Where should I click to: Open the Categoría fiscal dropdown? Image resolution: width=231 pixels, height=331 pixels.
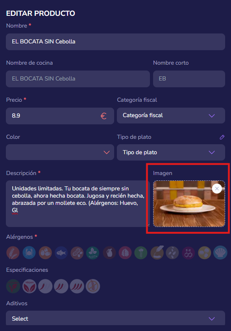tap(171, 115)
